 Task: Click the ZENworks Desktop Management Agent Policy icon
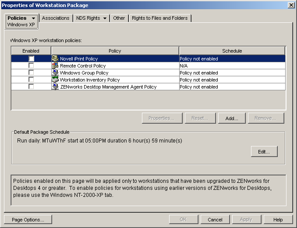coord(55,87)
